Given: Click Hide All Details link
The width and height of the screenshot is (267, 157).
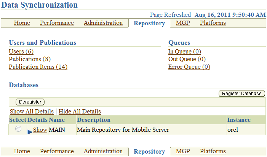Looking at the screenshot, I should (x=80, y=112).
